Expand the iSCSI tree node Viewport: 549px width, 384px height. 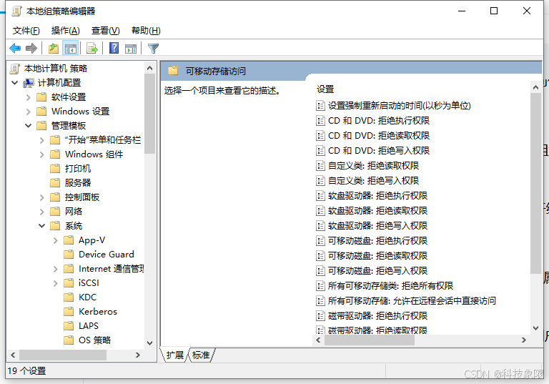tap(56, 283)
